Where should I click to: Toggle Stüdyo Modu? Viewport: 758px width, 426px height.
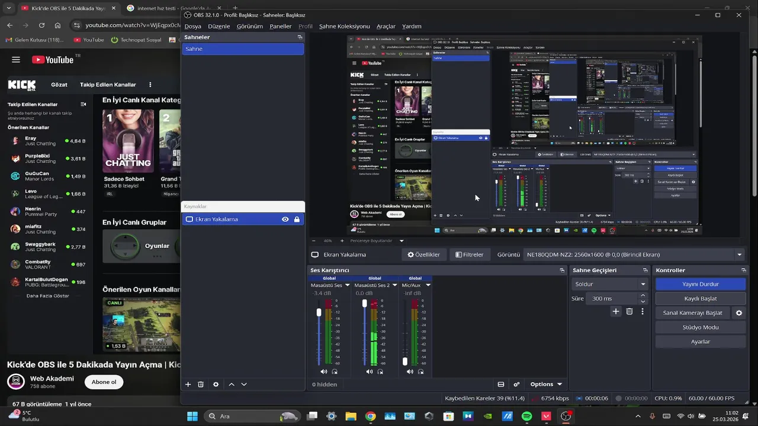click(x=701, y=327)
